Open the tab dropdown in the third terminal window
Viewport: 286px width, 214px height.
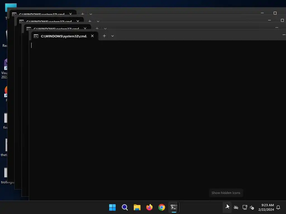(98, 21)
